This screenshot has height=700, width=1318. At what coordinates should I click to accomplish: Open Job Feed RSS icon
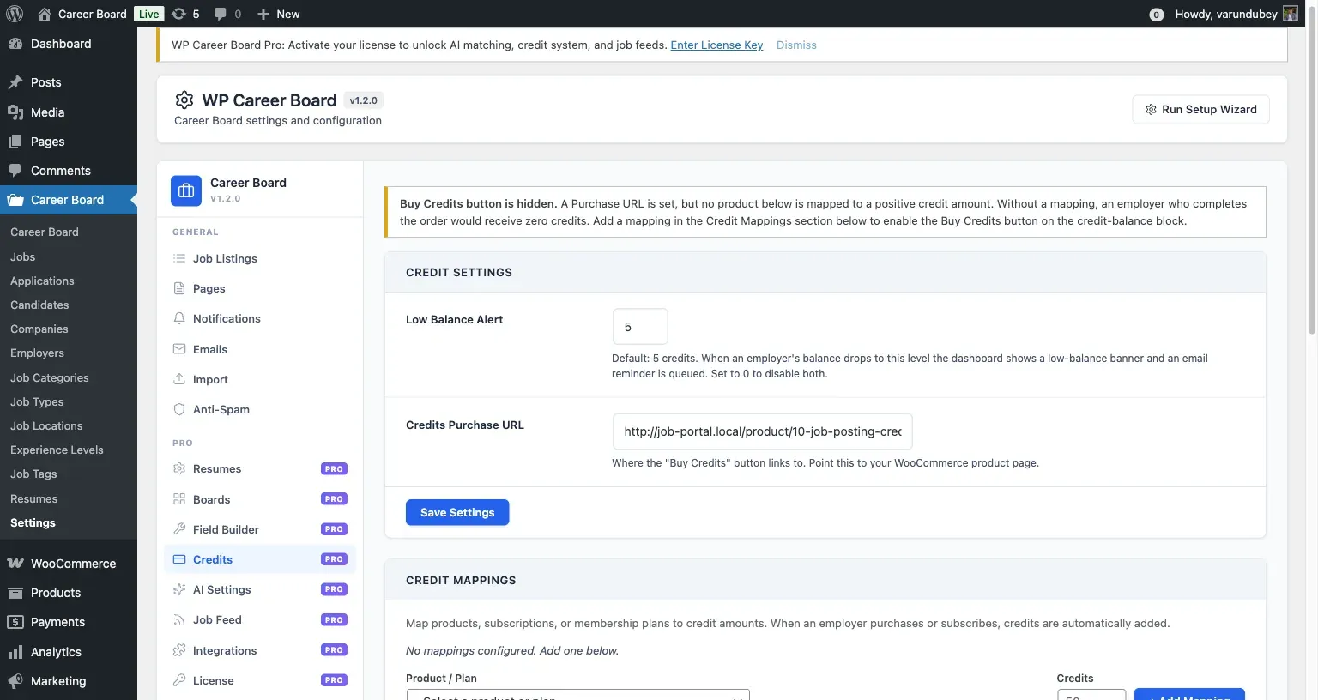coord(179,619)
